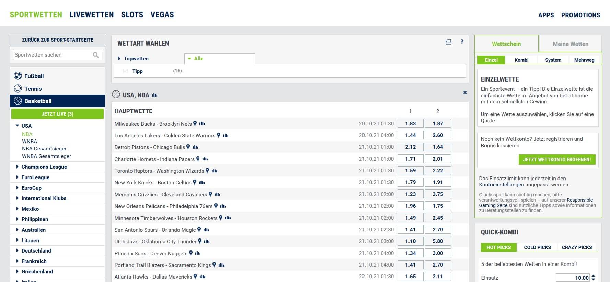Click search magnifier icon in Sportwetten suchen

[x=96, y=55]
